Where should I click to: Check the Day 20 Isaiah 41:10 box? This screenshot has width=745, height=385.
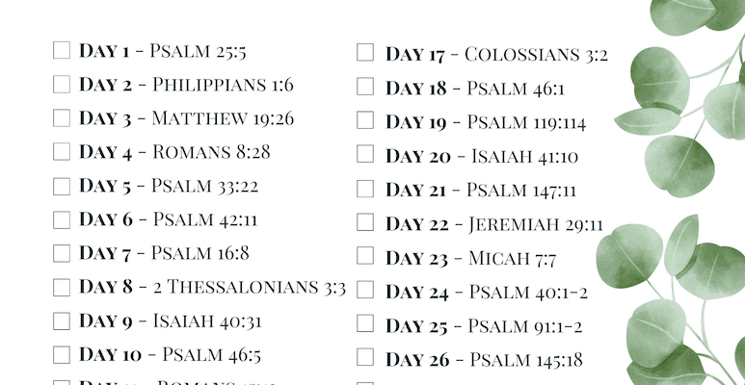(x=365, y=155)
